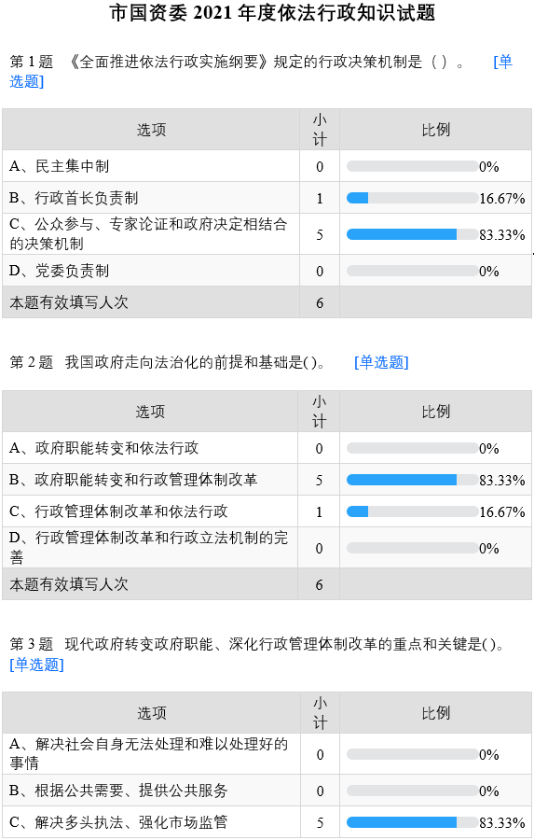This screenshot has height=840, width=534.
Task: Click the 83.33% progress bar for question 1 option C
Action: (412, 234)
